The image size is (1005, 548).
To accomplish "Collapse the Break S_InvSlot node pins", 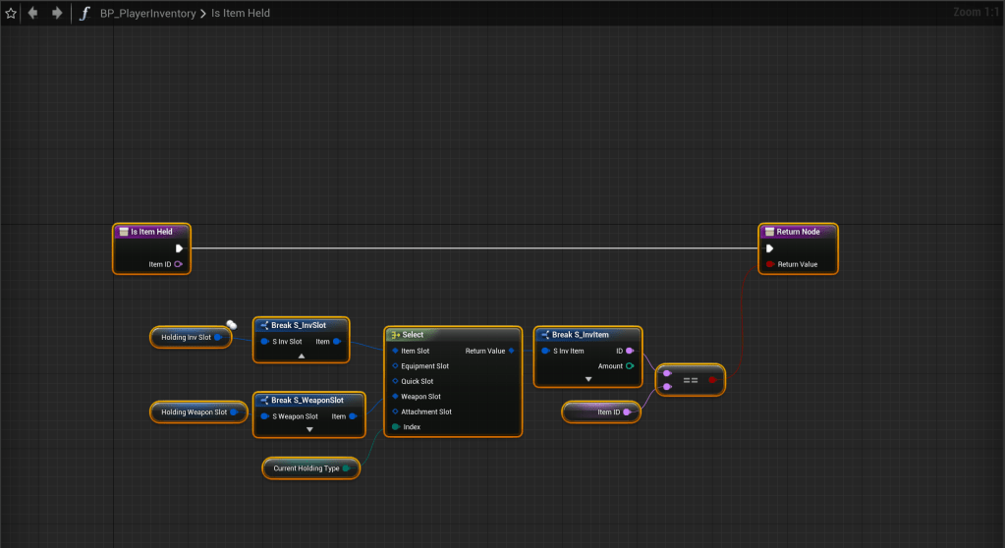I will [x=302, y=356].
